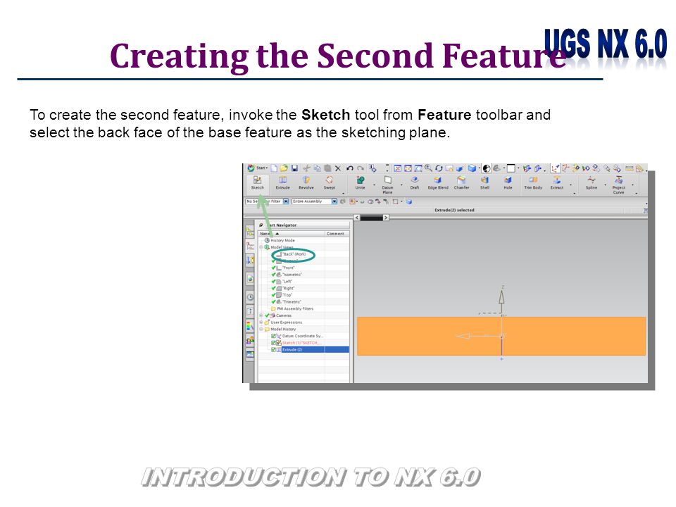Select the Swept tool
Viewport: 676px width, 507px height.
click(330, 183)
